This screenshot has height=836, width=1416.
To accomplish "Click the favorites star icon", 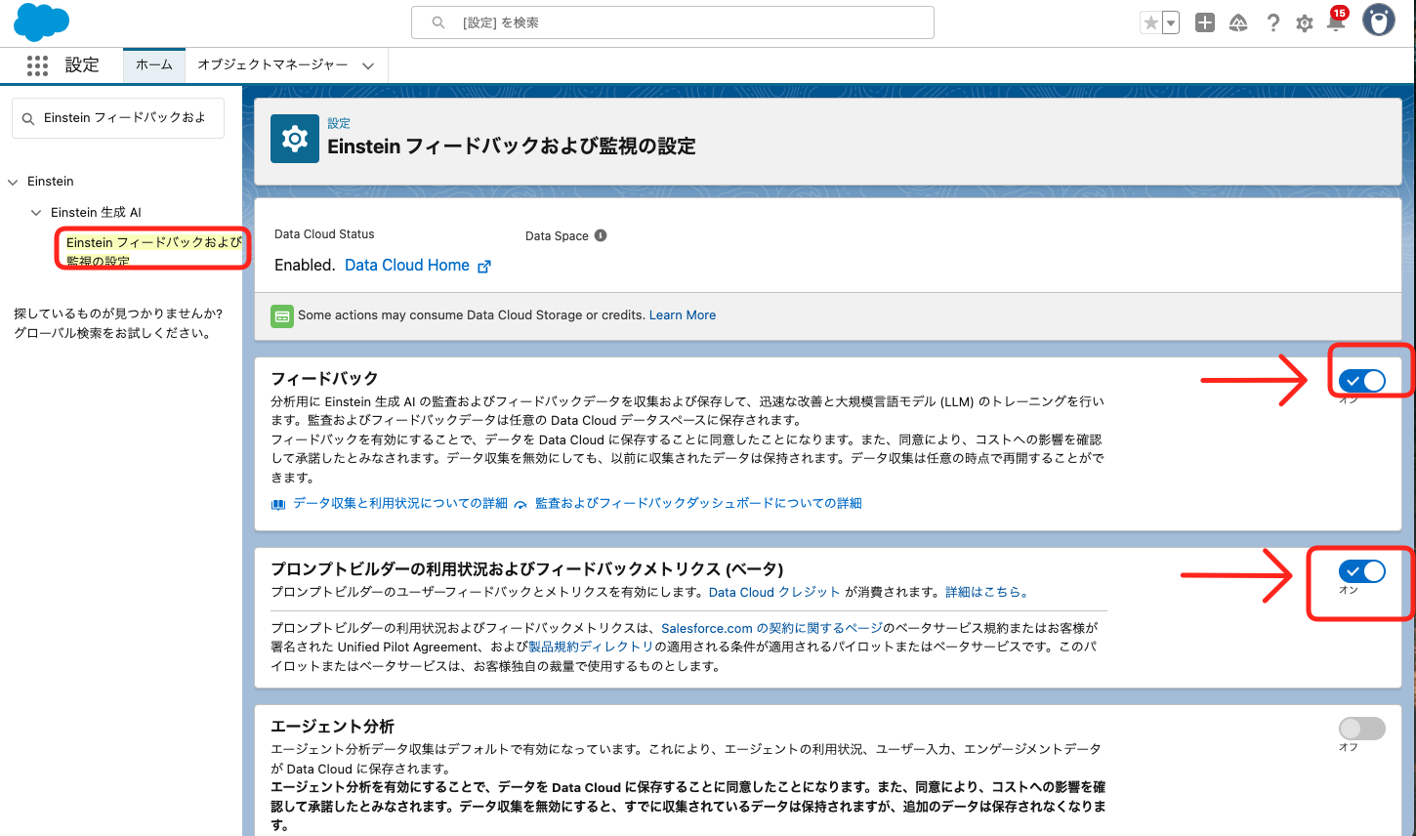I will click(x=1150, y=22).
